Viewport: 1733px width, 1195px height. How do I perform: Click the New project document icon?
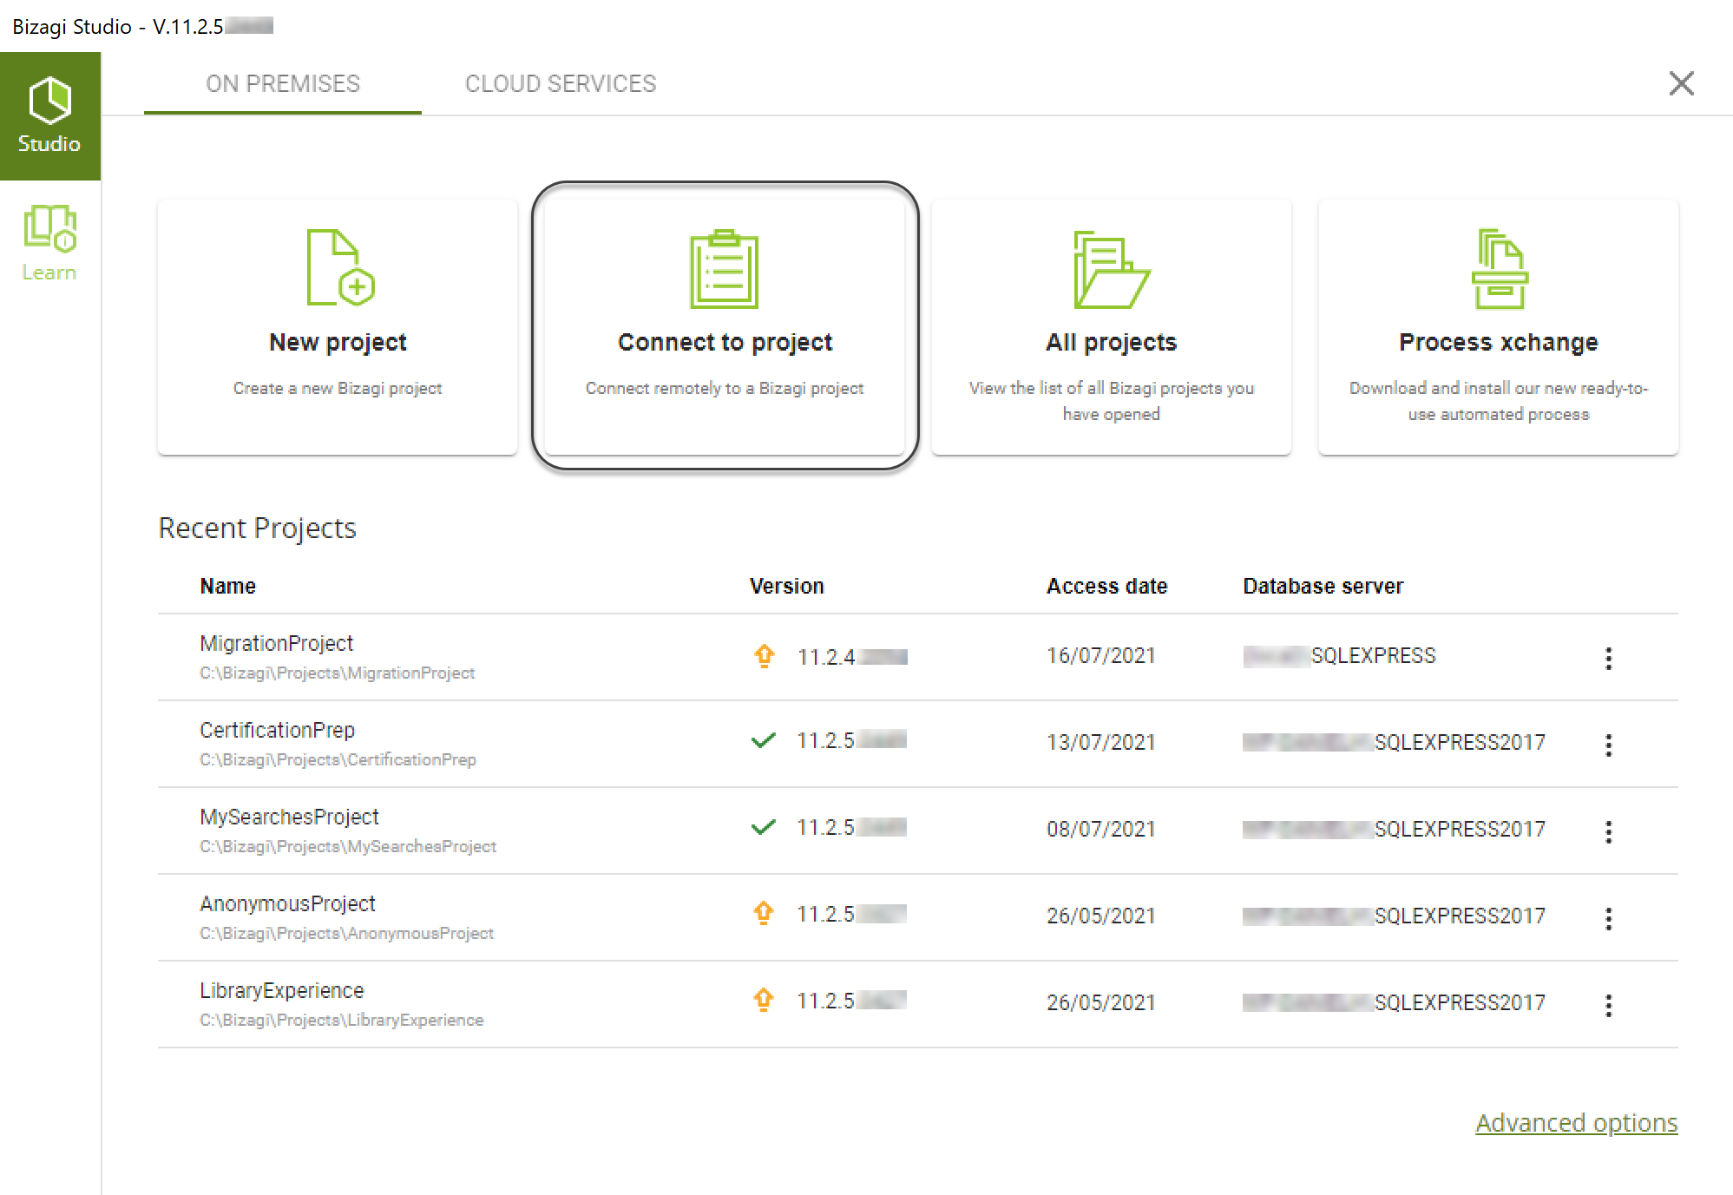[x=340, y=267]
